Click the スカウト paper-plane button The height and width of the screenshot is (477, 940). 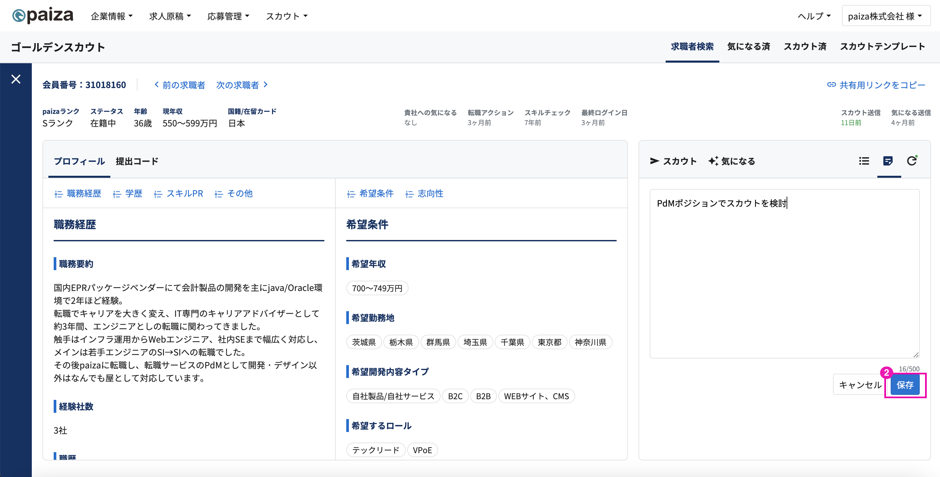tap(673, 161)
